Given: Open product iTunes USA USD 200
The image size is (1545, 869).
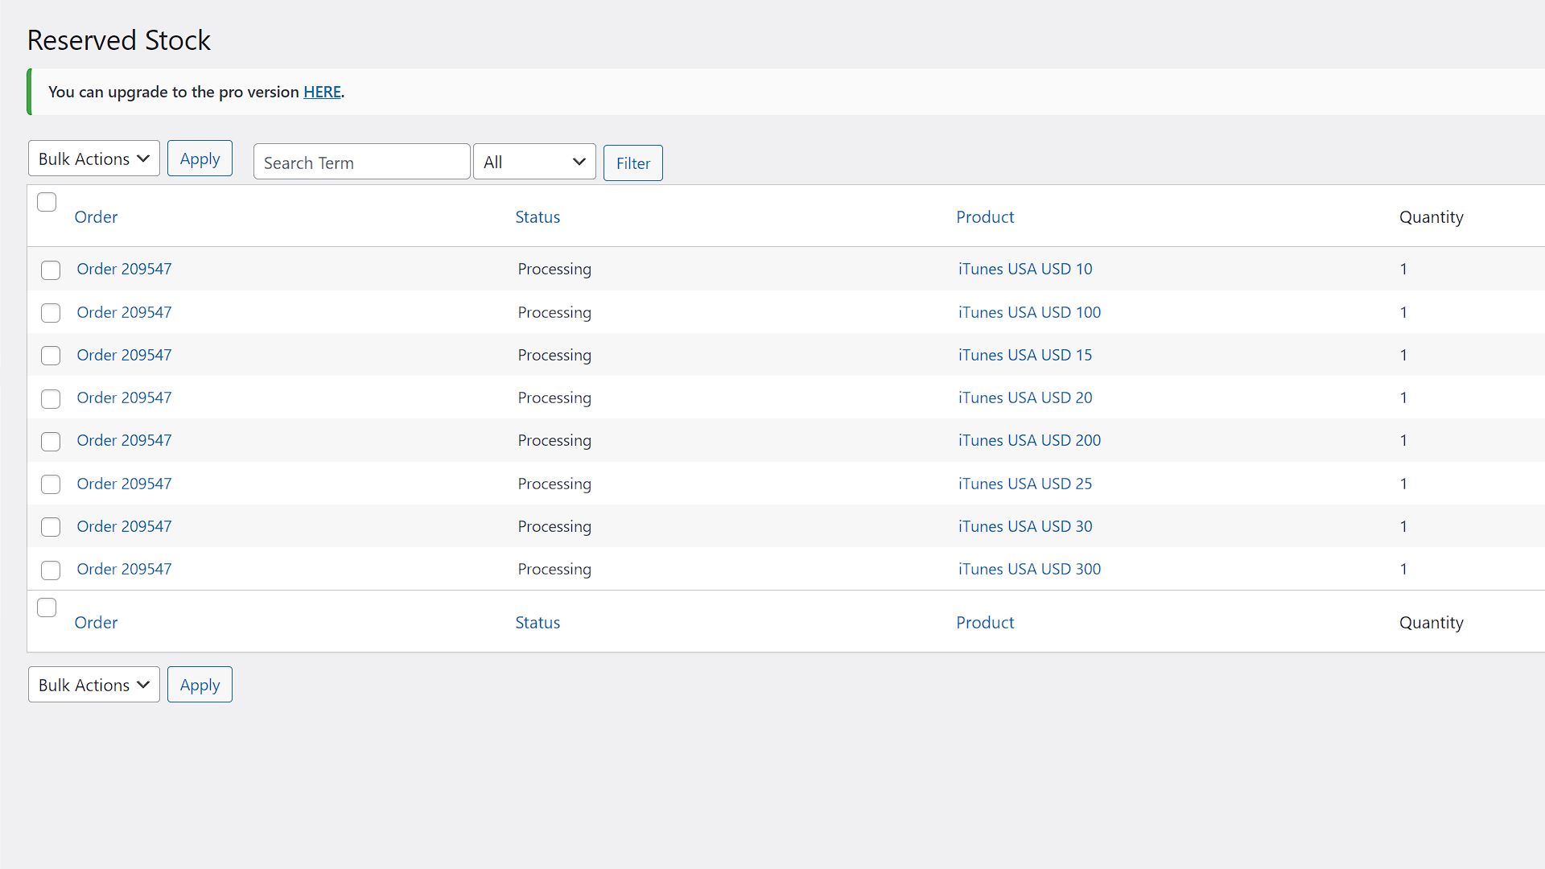Looking at the screenshot, I should point(1029,441).
